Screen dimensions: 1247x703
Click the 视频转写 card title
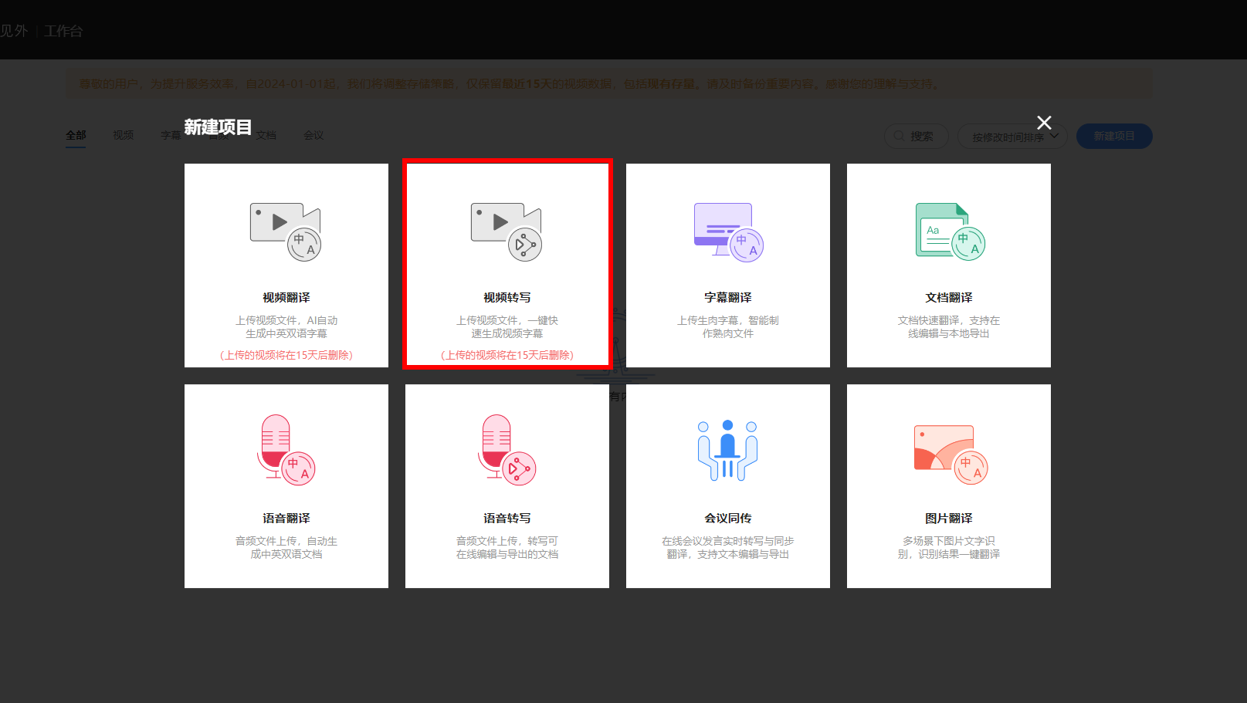[x=507, y=297]
